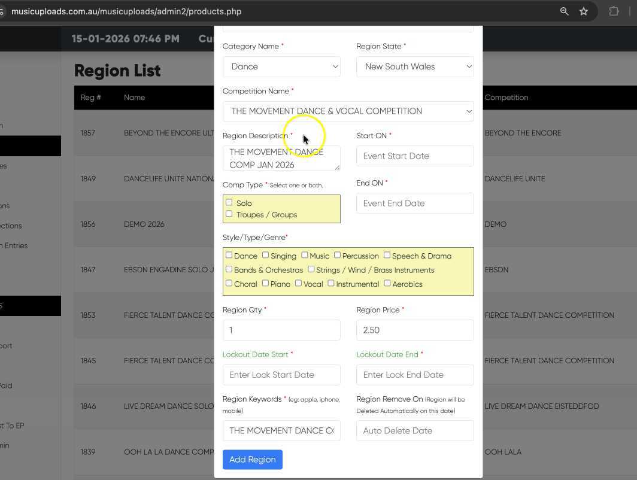The width and height of the screenshot is (637, 480).
Task: Check the Aerobics option
Action: [x=387, y=283]
